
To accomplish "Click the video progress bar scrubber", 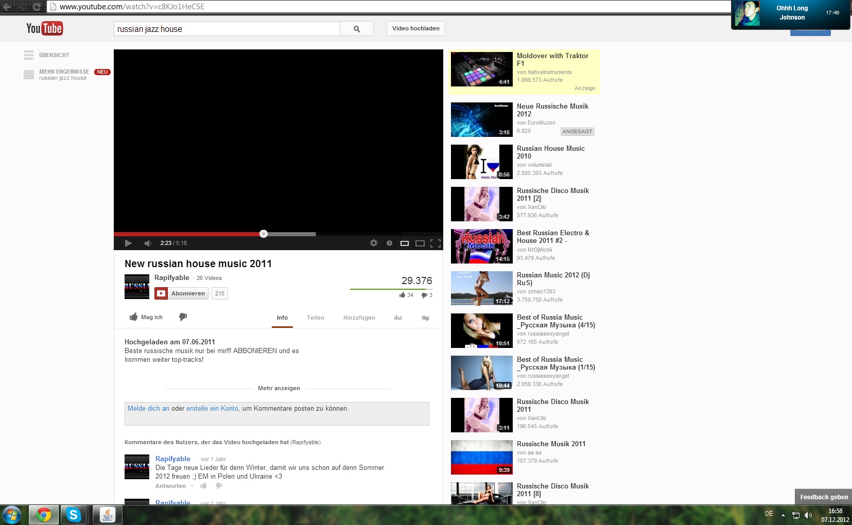I will [x=264, y=234].
